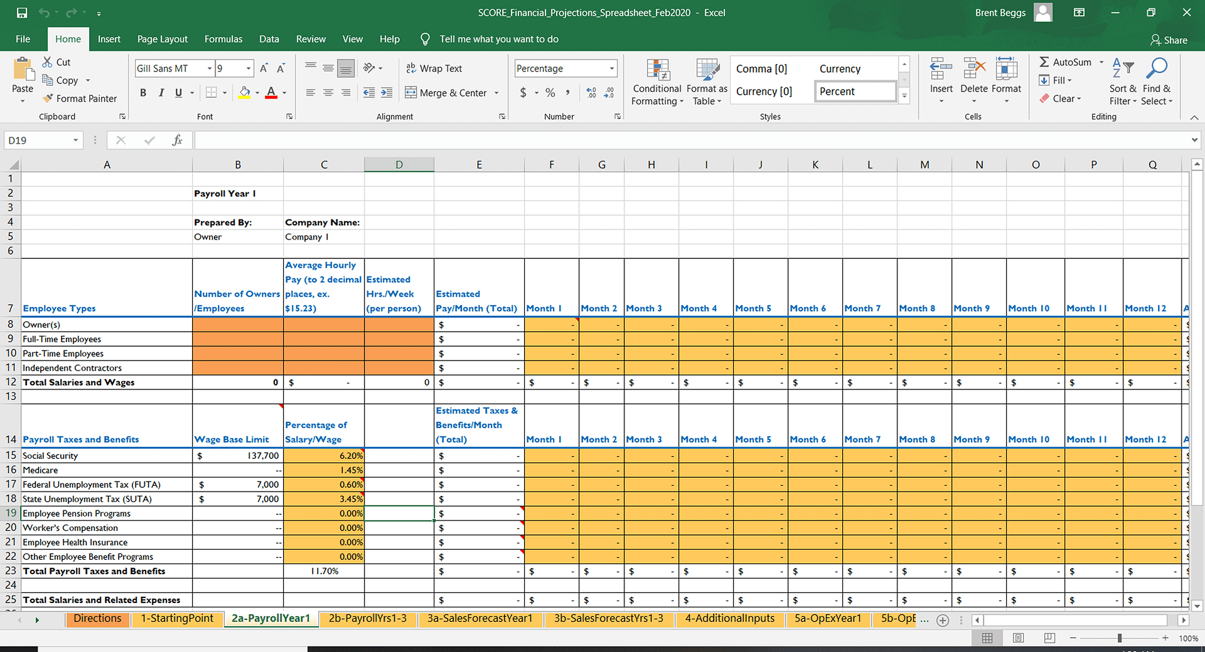This screenshot has height=652, width=1205.
Task: Click Increase Decimal icon
Action: 591,93
